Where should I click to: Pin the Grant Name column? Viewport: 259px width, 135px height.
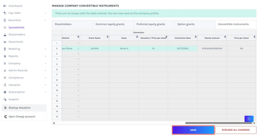click(107, 37)
